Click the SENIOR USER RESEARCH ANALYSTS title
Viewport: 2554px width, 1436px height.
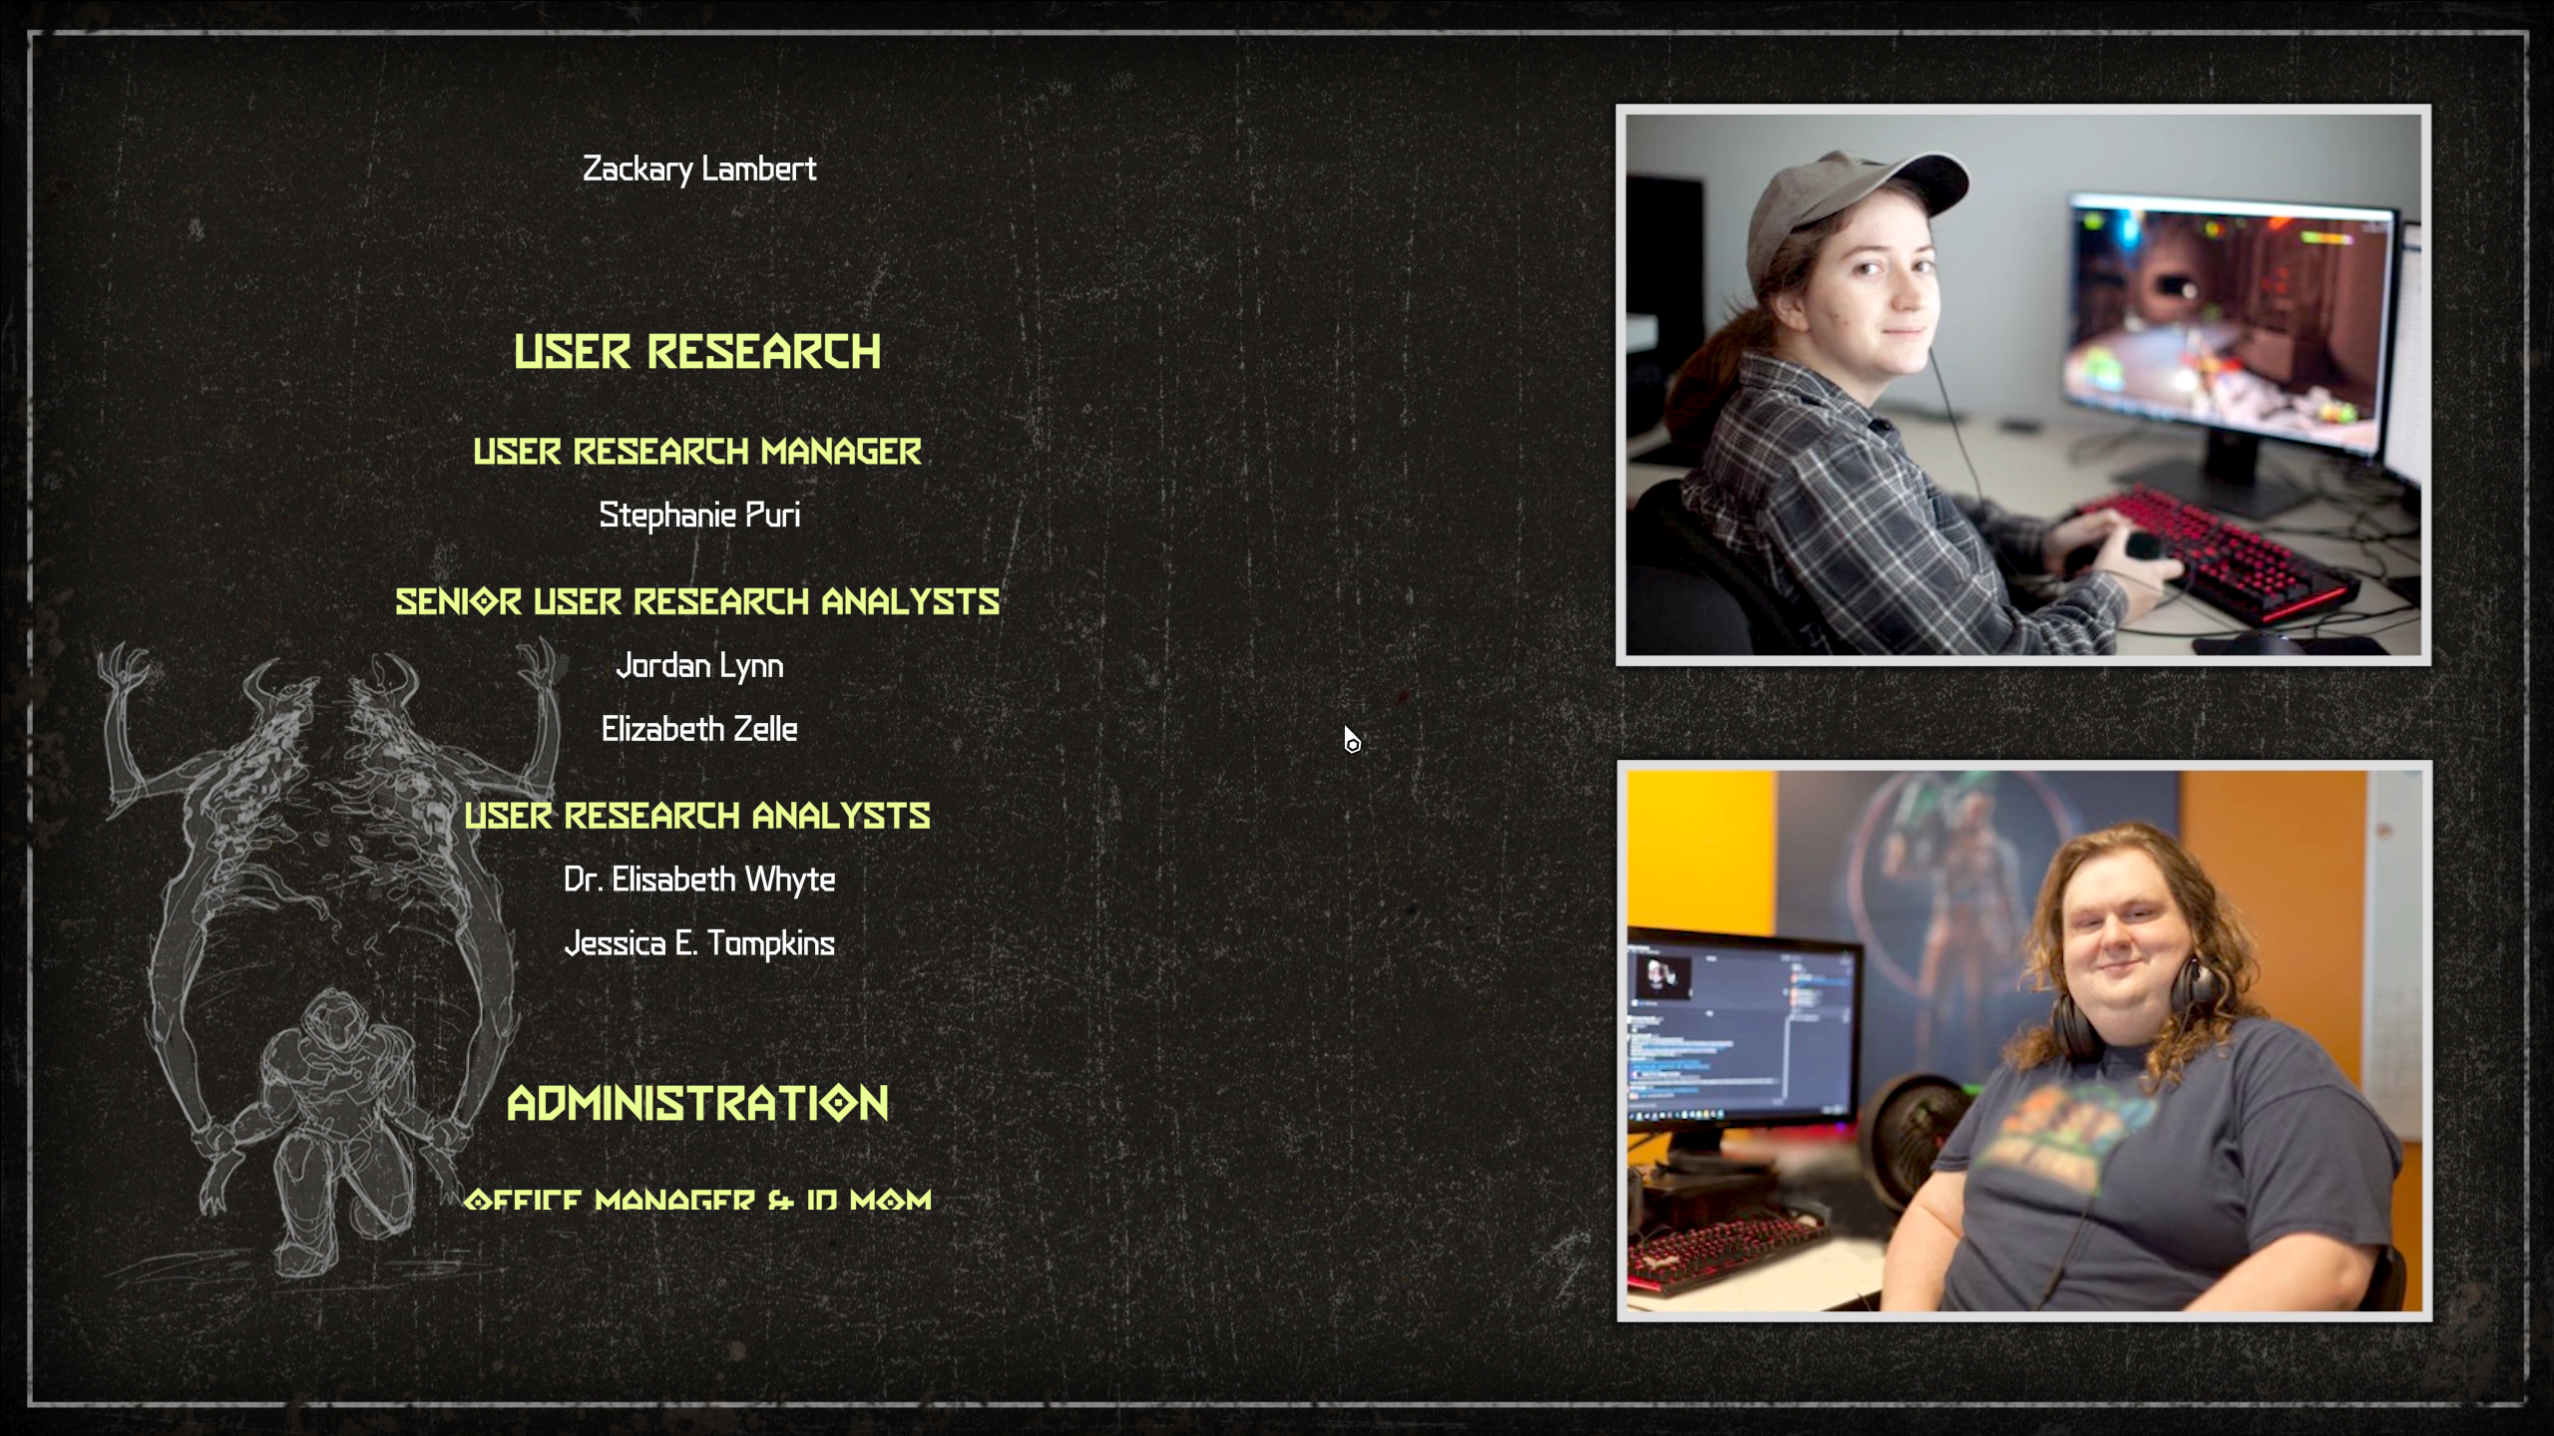click(697, 601)
